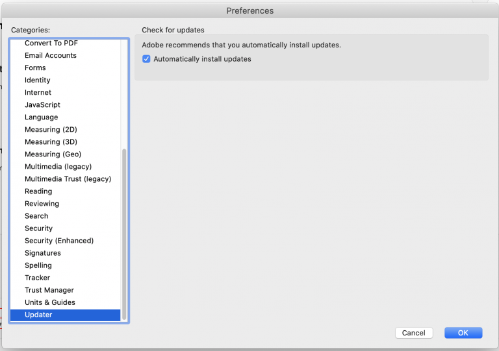The height and width of the screenshot is (351, 499).
Task: Choose the Reading category
Action: (x=38, y=191)
